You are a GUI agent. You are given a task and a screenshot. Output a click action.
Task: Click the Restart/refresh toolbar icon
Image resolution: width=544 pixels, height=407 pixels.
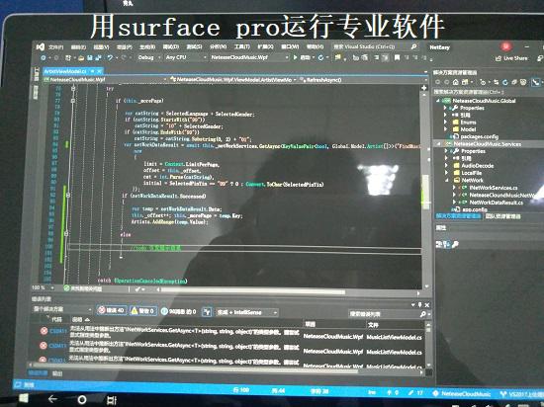click(x=320, y=57)
